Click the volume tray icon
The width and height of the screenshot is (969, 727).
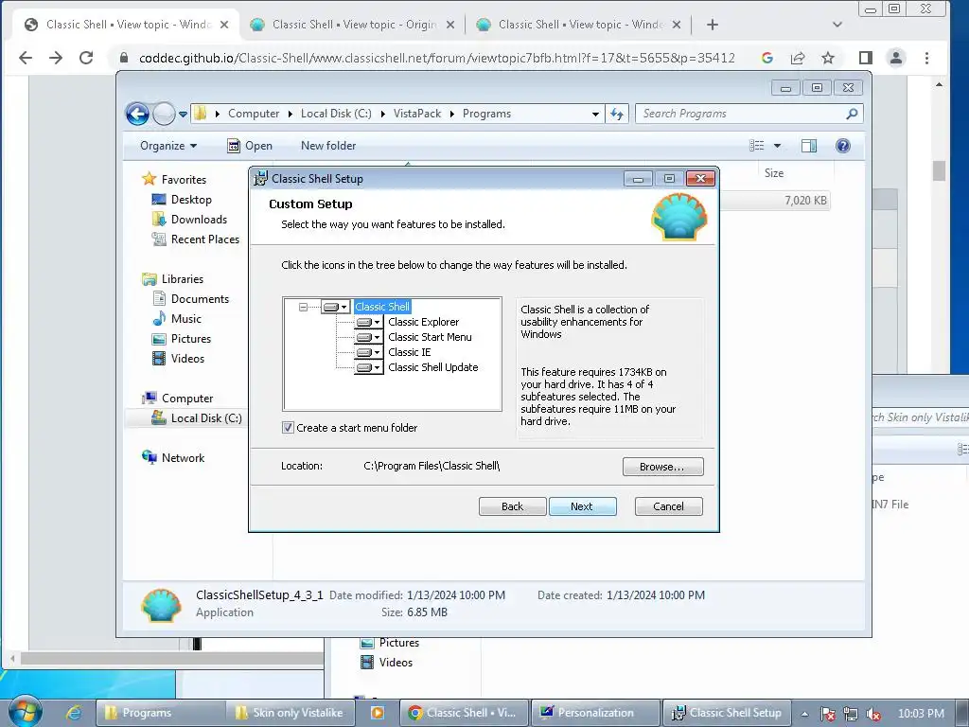(873, 714)
